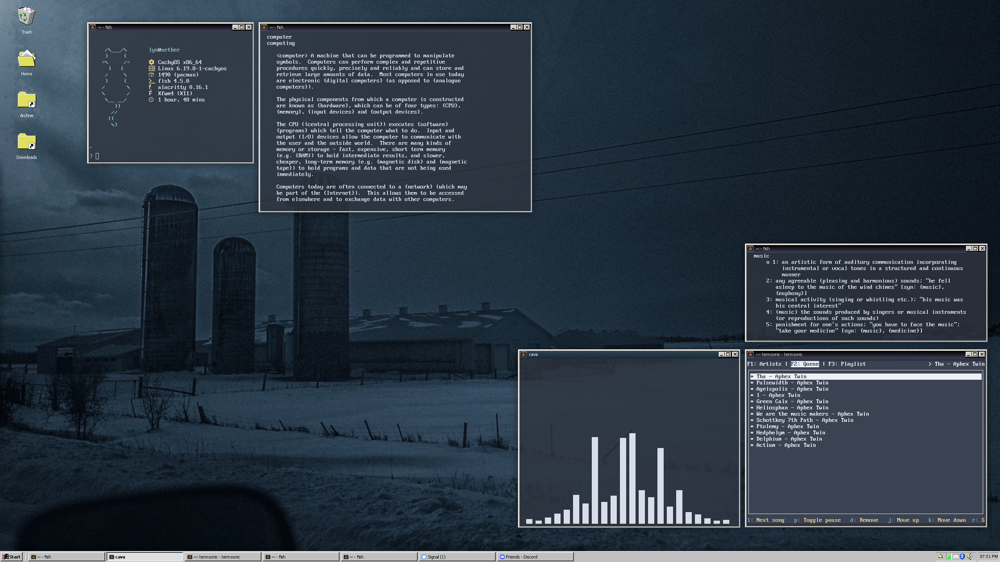
Task: Click the Bluetooth tray icon
Action: (x=962, y=557)
